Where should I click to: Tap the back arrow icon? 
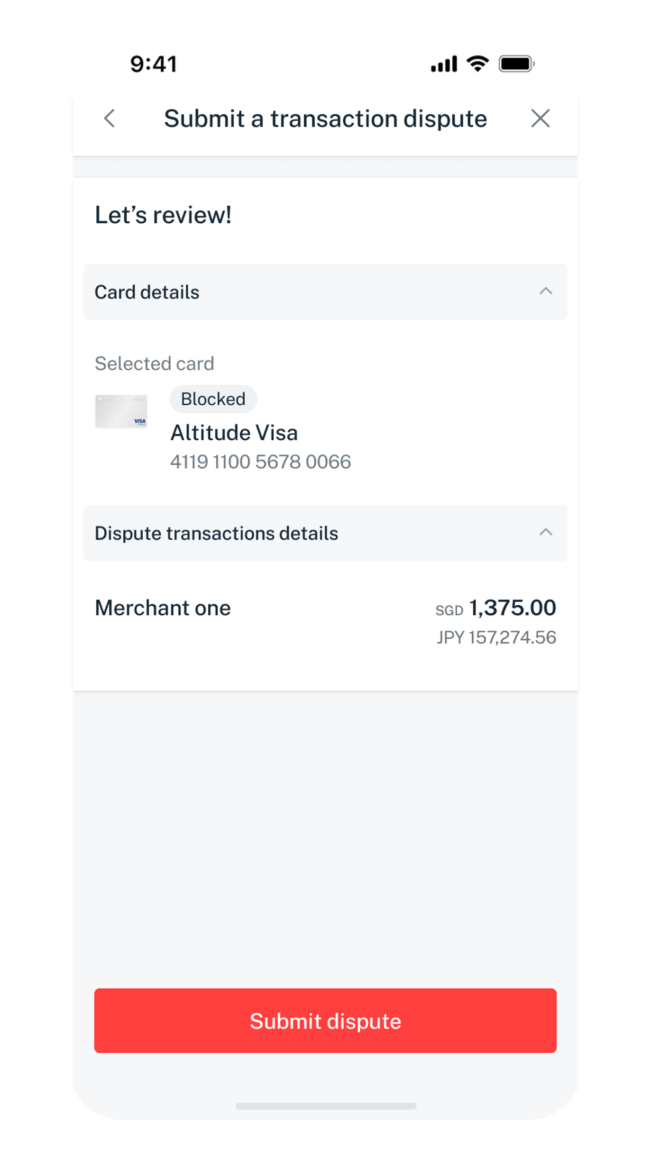[110, 118]
